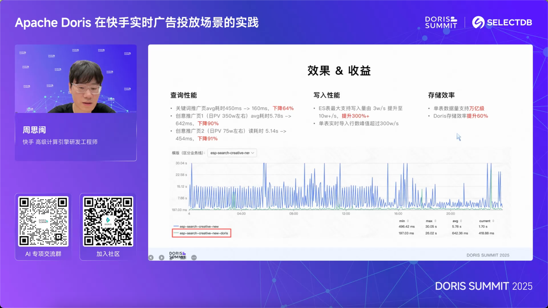Screen dimensions: 548x308
Task: Click the 效果 & 收益 slide heading
Action: pyautogui.click(x=339, y=71)
